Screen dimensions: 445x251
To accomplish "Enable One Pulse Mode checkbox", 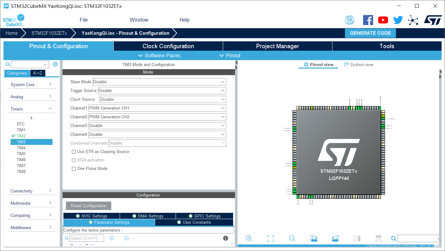I will click(x=74, y=169).
